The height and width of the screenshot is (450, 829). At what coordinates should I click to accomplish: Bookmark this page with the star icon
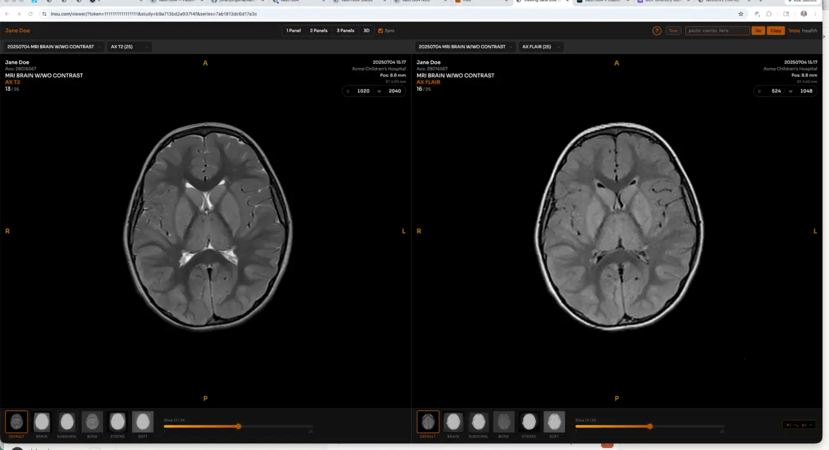coord(741,14)
